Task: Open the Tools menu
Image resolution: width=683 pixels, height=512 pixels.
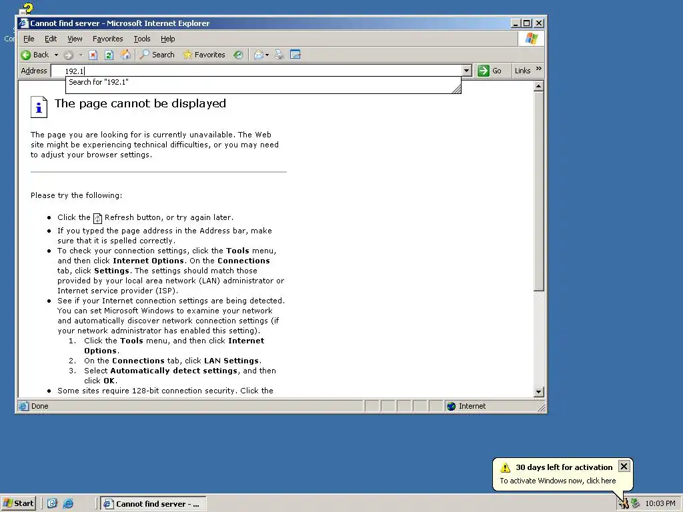Action: [x=141, y=39]
